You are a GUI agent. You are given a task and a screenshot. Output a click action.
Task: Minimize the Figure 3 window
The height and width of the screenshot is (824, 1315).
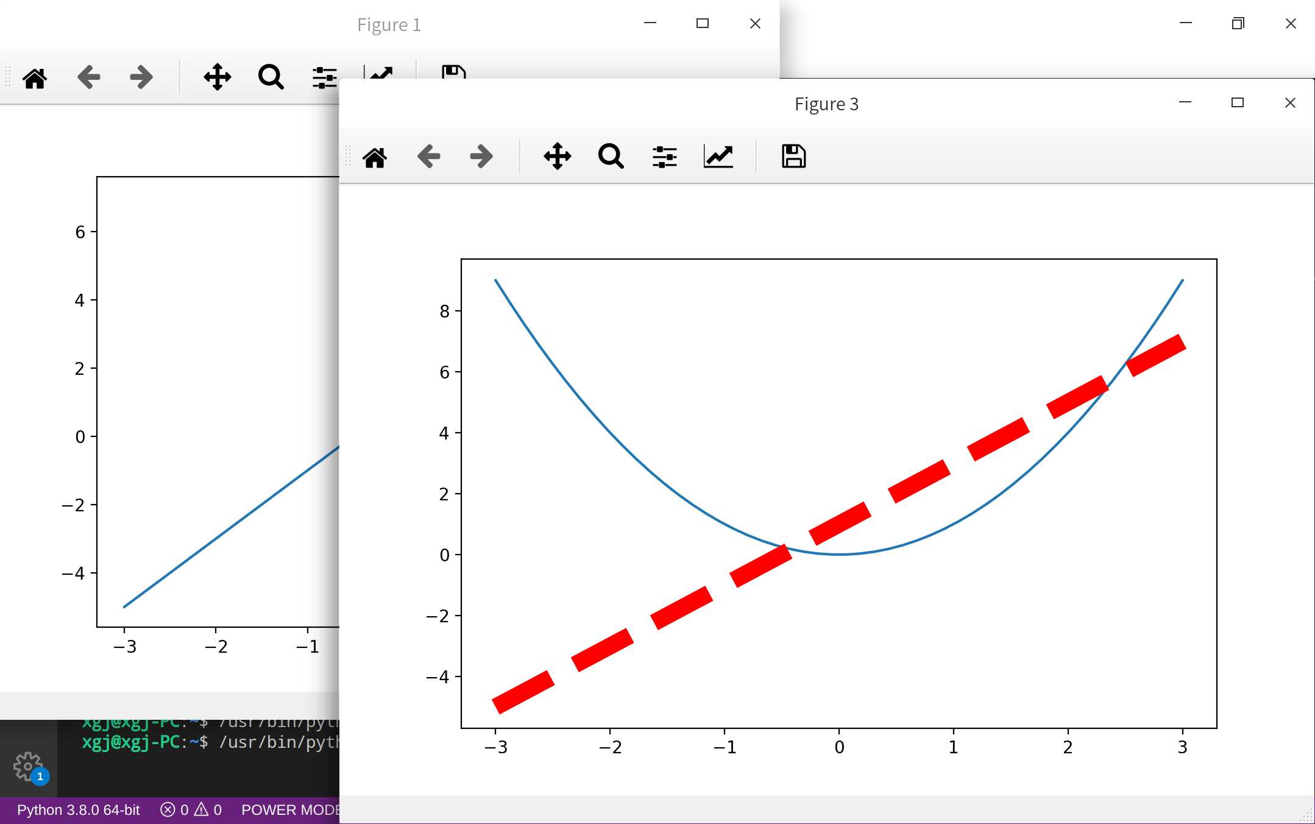click(x=1185, y=102)
